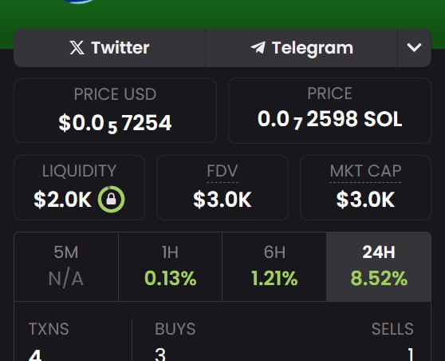The height and width of the screenshot is (361, 445).
Task: Click the BUYS count
Action: click(160, 355)
